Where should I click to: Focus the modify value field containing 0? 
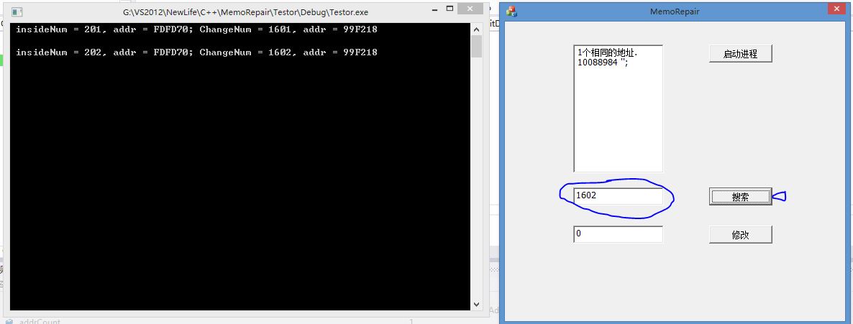pyautogui.click(x=618, y=234)
